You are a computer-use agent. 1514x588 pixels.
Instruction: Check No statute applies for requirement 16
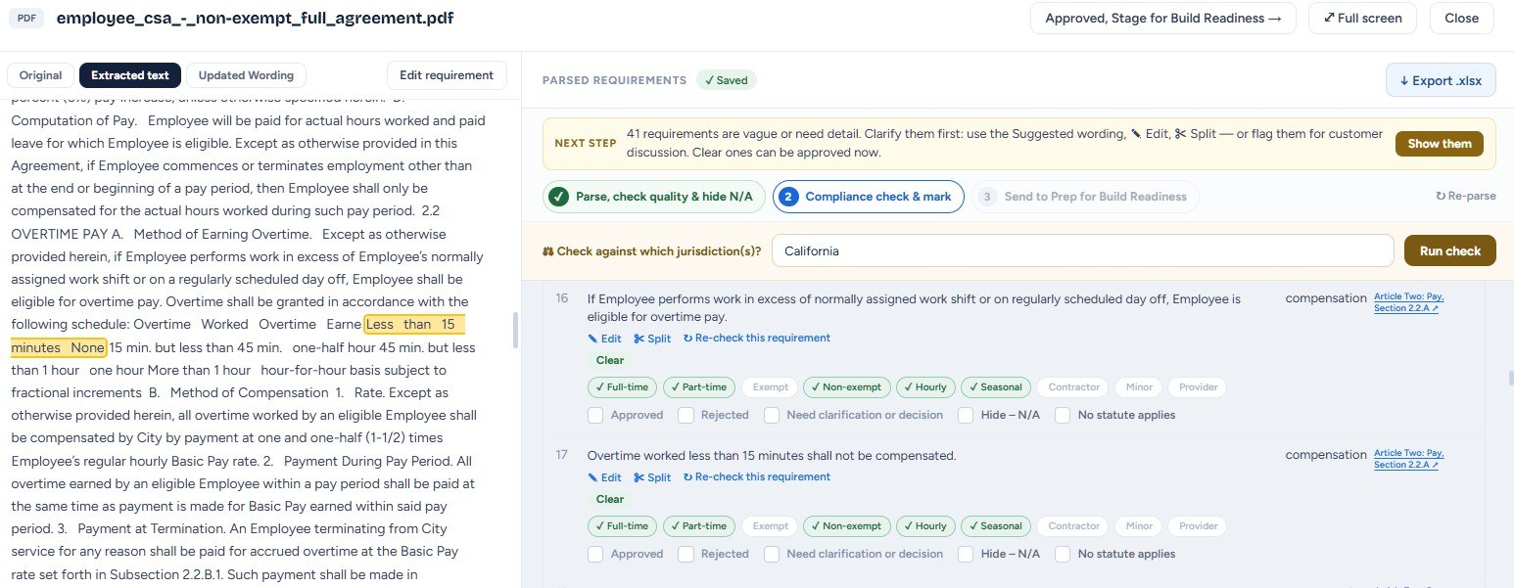point(1063,415)
